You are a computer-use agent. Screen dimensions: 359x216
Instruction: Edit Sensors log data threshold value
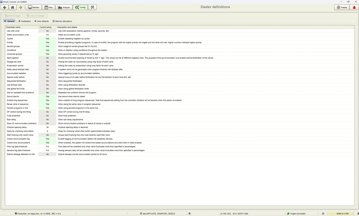[x=47, y=150]
